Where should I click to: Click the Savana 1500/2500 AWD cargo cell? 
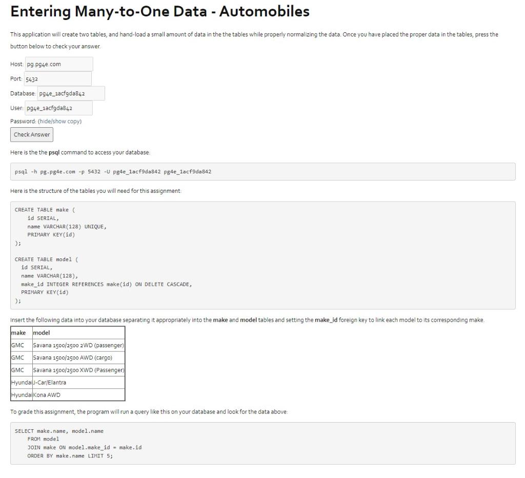pyautogui.click(x=77, y=357)
